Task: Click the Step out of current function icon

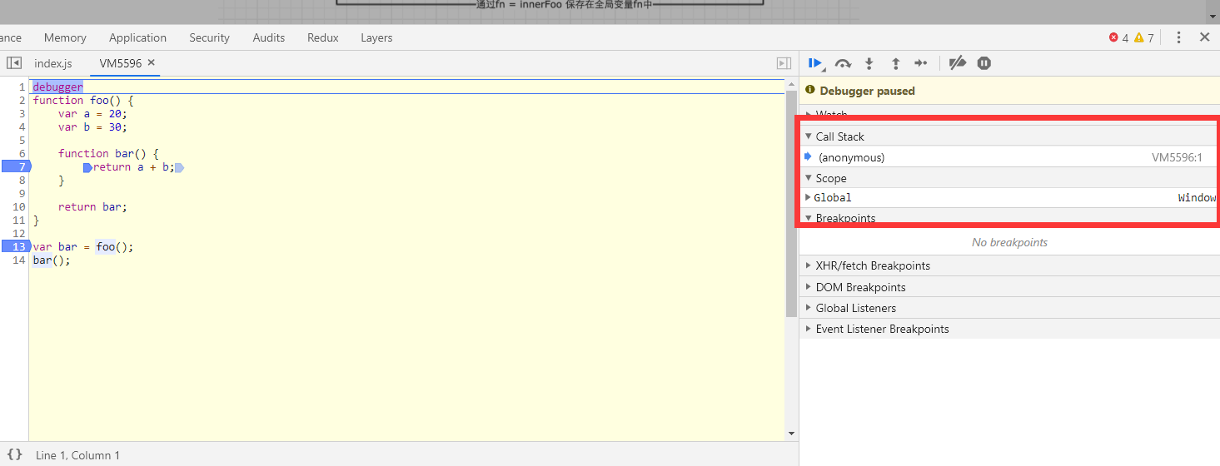Action: coord(895,63)
